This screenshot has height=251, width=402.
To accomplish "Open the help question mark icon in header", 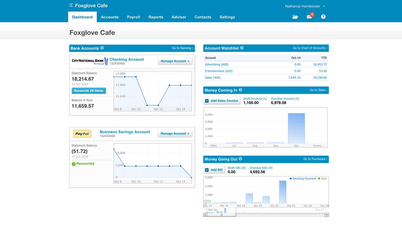I will pos(323,16).
